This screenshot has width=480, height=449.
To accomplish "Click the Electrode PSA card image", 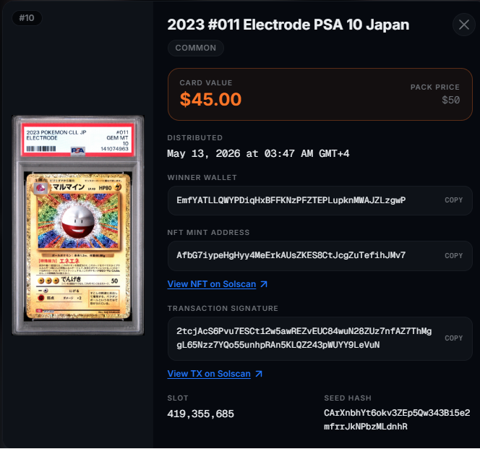I will (78, 225).
